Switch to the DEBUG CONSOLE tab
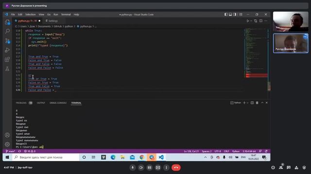The height and width of the screenshot is (174, 311). click(x=58, y=103)
